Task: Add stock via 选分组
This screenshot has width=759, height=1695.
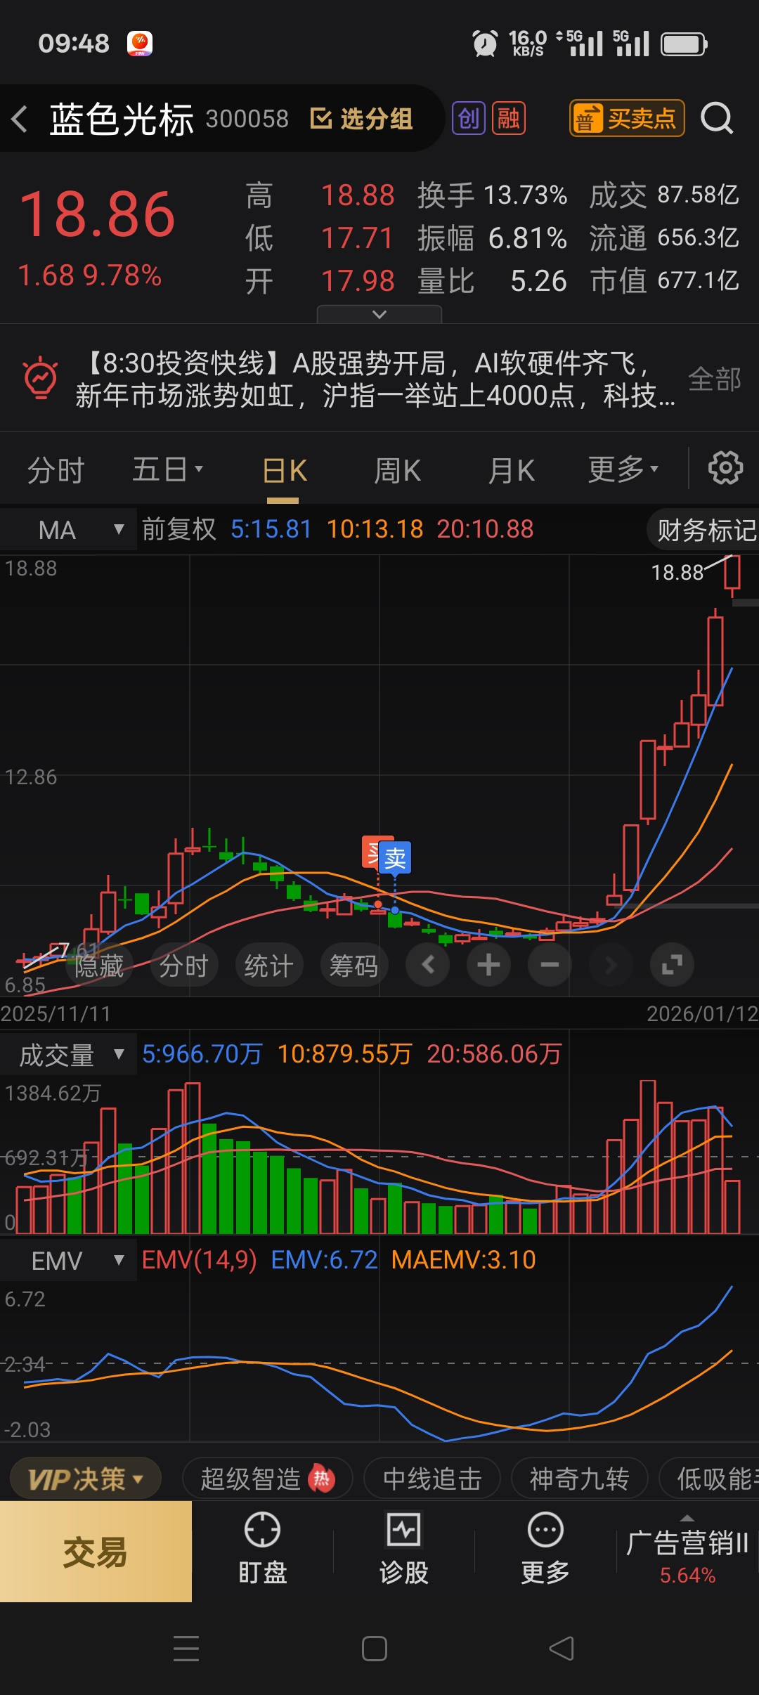Action: pyautogui.click(x=361, y=119)
